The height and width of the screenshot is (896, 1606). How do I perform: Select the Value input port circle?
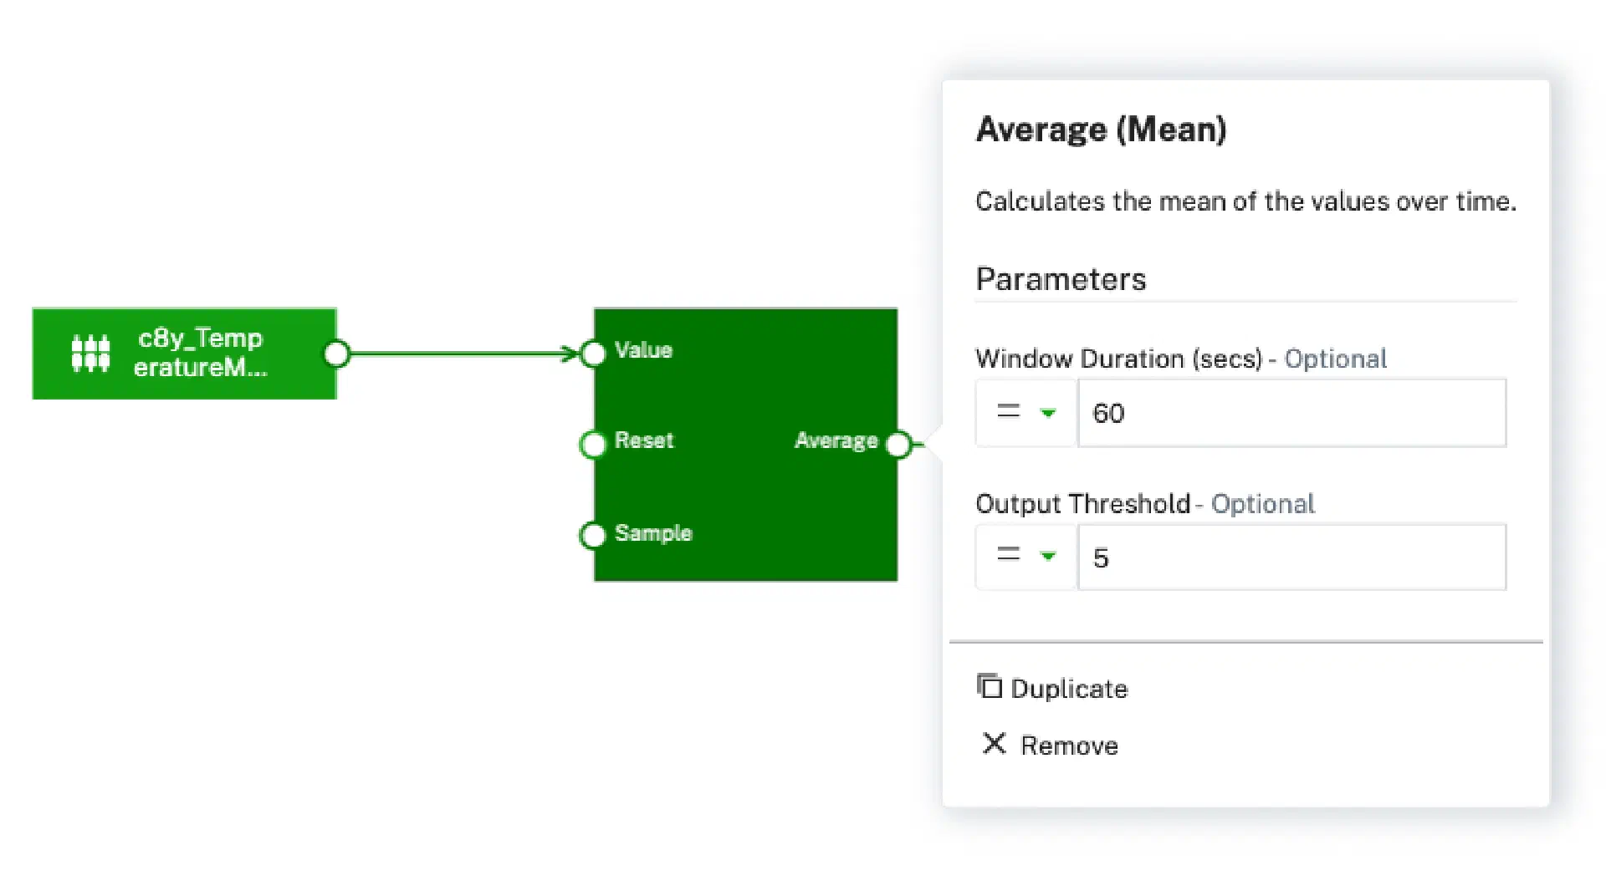coord(593,354)
